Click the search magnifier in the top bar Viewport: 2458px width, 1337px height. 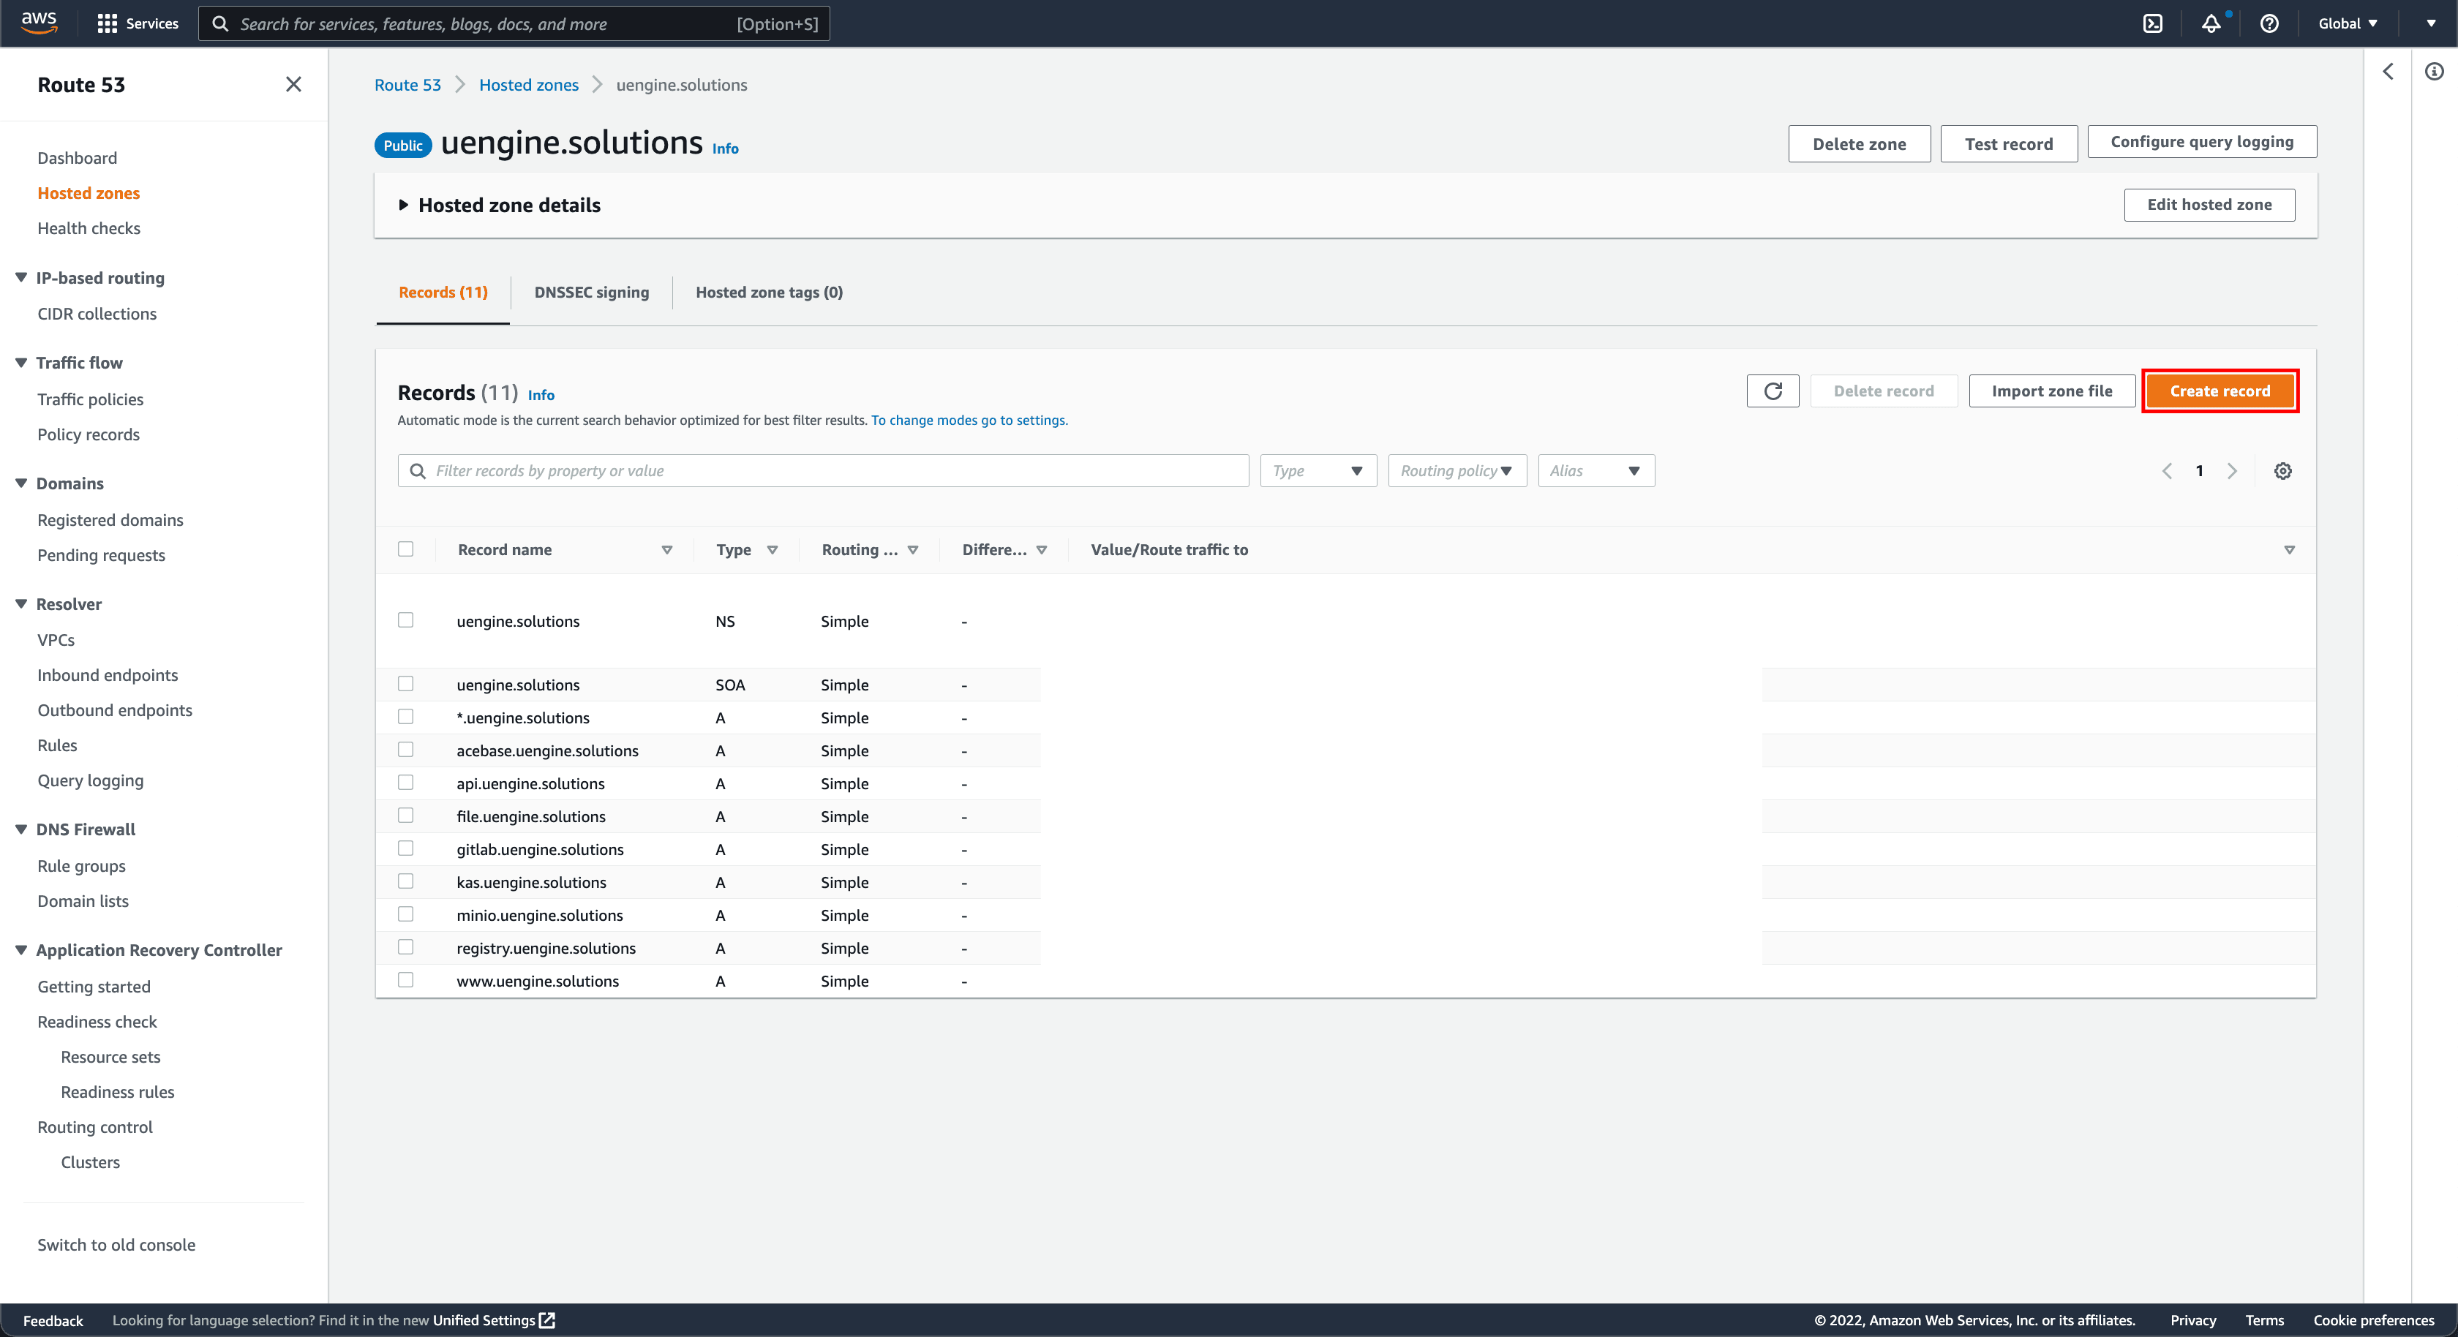tap(220, 23)
